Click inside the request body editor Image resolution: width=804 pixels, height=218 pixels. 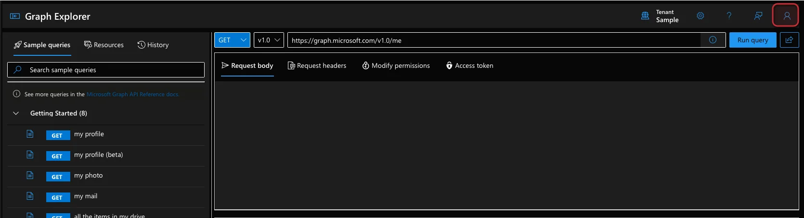(x=506, y=144)
